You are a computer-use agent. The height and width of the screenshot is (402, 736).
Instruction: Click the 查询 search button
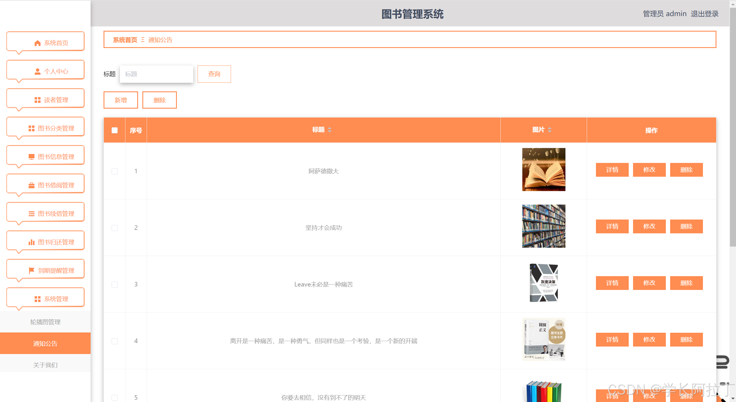(214, 74)
